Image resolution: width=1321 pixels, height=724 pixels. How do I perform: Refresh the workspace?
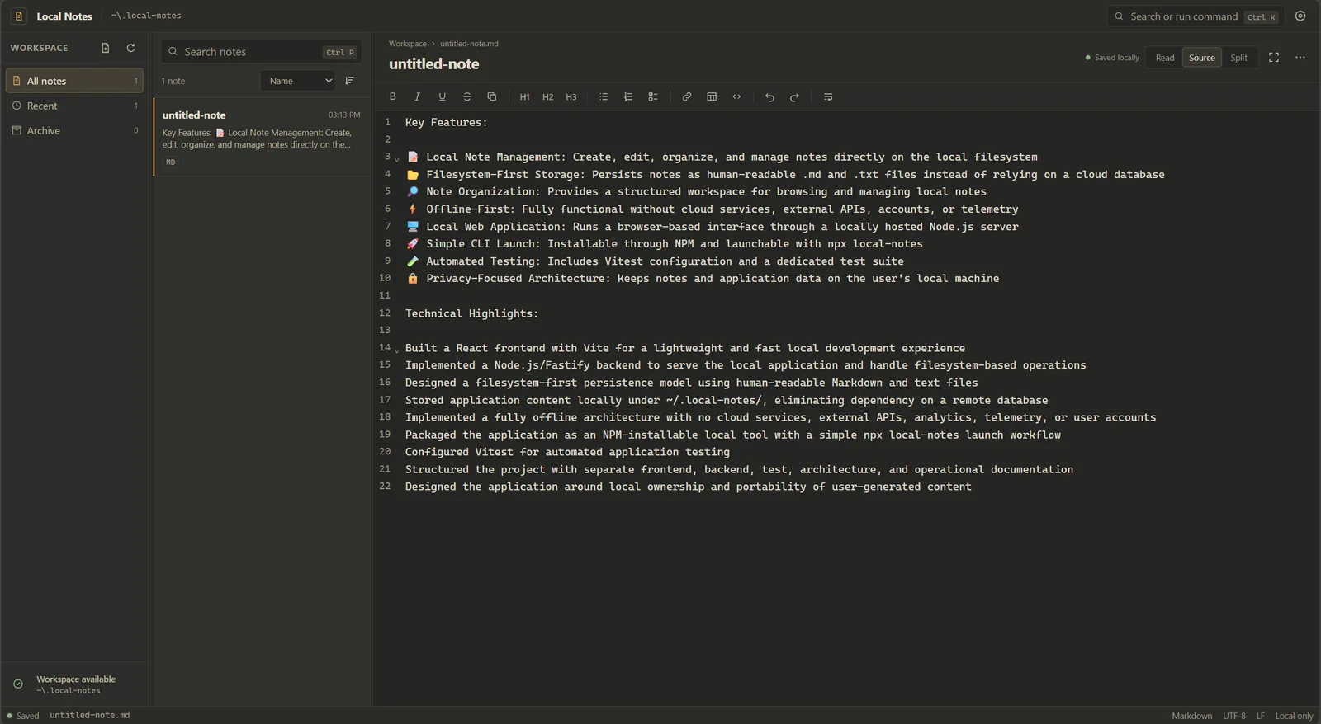[130, 48]
